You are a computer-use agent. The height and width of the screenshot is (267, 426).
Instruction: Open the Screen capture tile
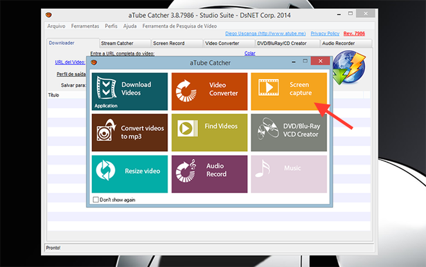[x=288, y=91]
